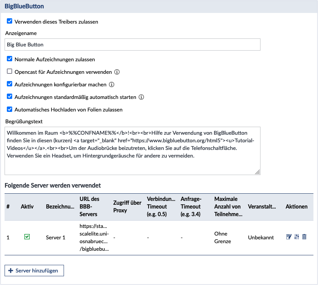Toggle 'Aufzeichnungen standardmäßig automatisch starten'
The height and width of the screenshot is (285, 318).
tap(10, 97)
